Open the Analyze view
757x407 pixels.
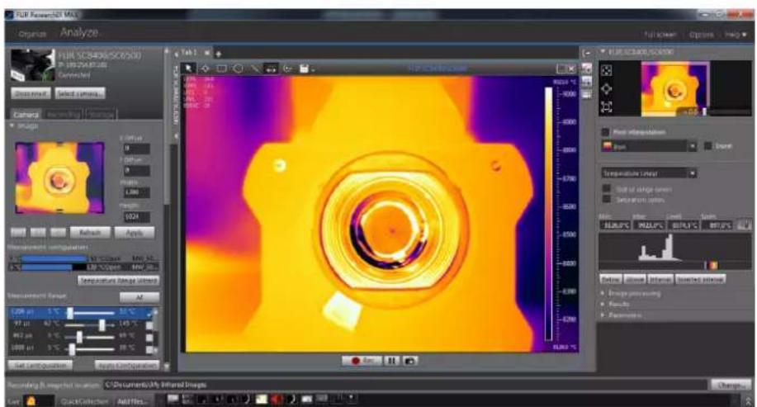79,33
